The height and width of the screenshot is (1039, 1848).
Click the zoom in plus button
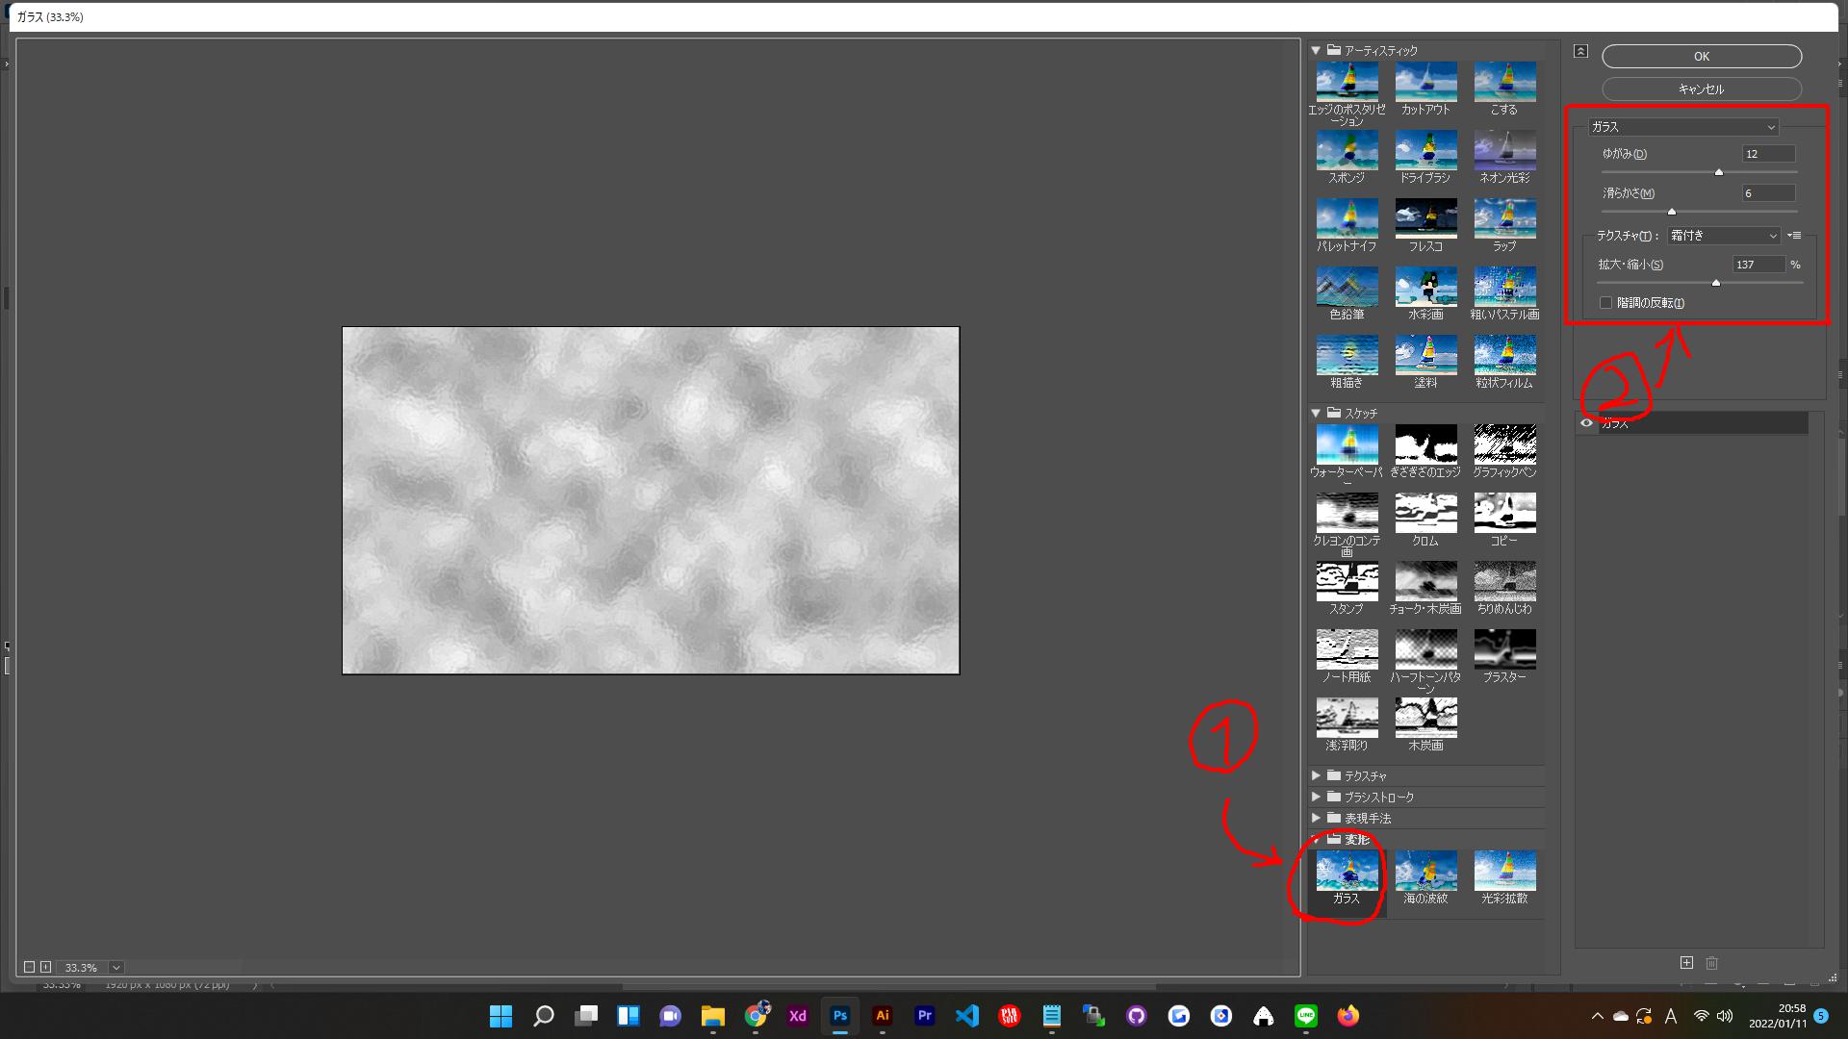point(45,967)
